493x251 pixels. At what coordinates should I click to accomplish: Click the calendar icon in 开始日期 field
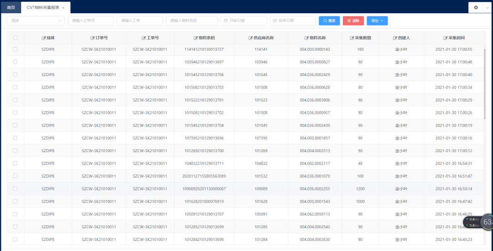(226, 21)
